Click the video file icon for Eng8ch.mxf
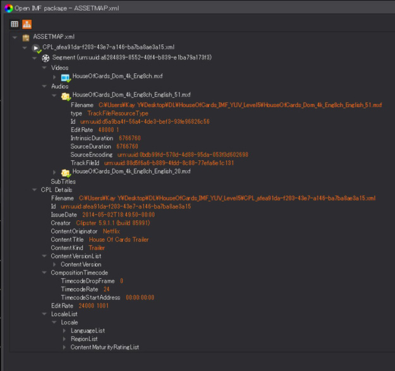 tap(65, 76)
